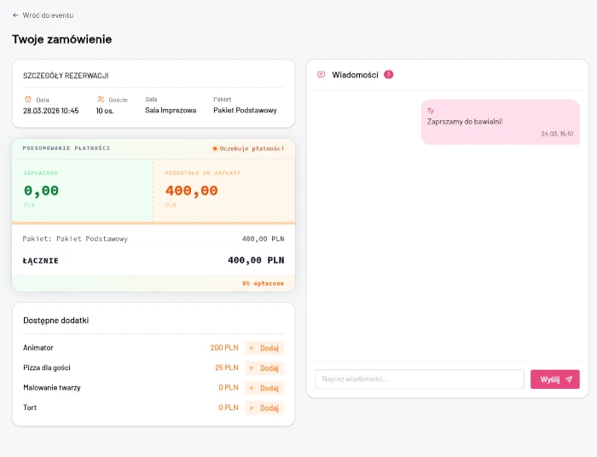Click the remaining 400,00 amount
This screenshot has height=457, width=597.
[192, 191]
